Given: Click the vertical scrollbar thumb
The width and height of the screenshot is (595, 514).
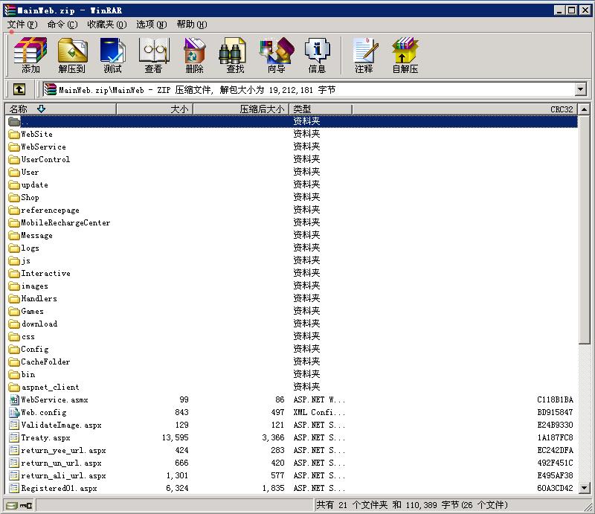Looking at the screenshot, I should [x=585, y=229].
